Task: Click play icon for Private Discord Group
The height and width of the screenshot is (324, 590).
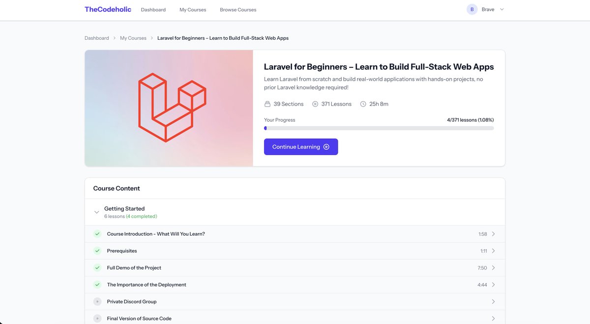Action: click(x=97, y=302)
